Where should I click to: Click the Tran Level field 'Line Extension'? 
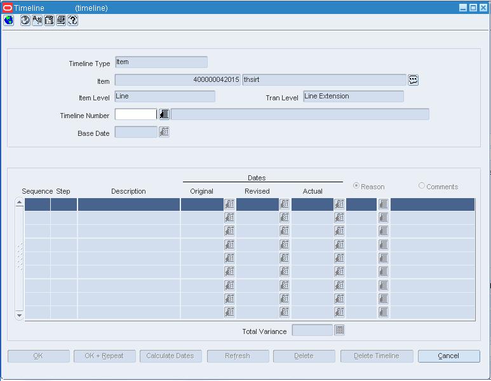[x=353, y=97]
